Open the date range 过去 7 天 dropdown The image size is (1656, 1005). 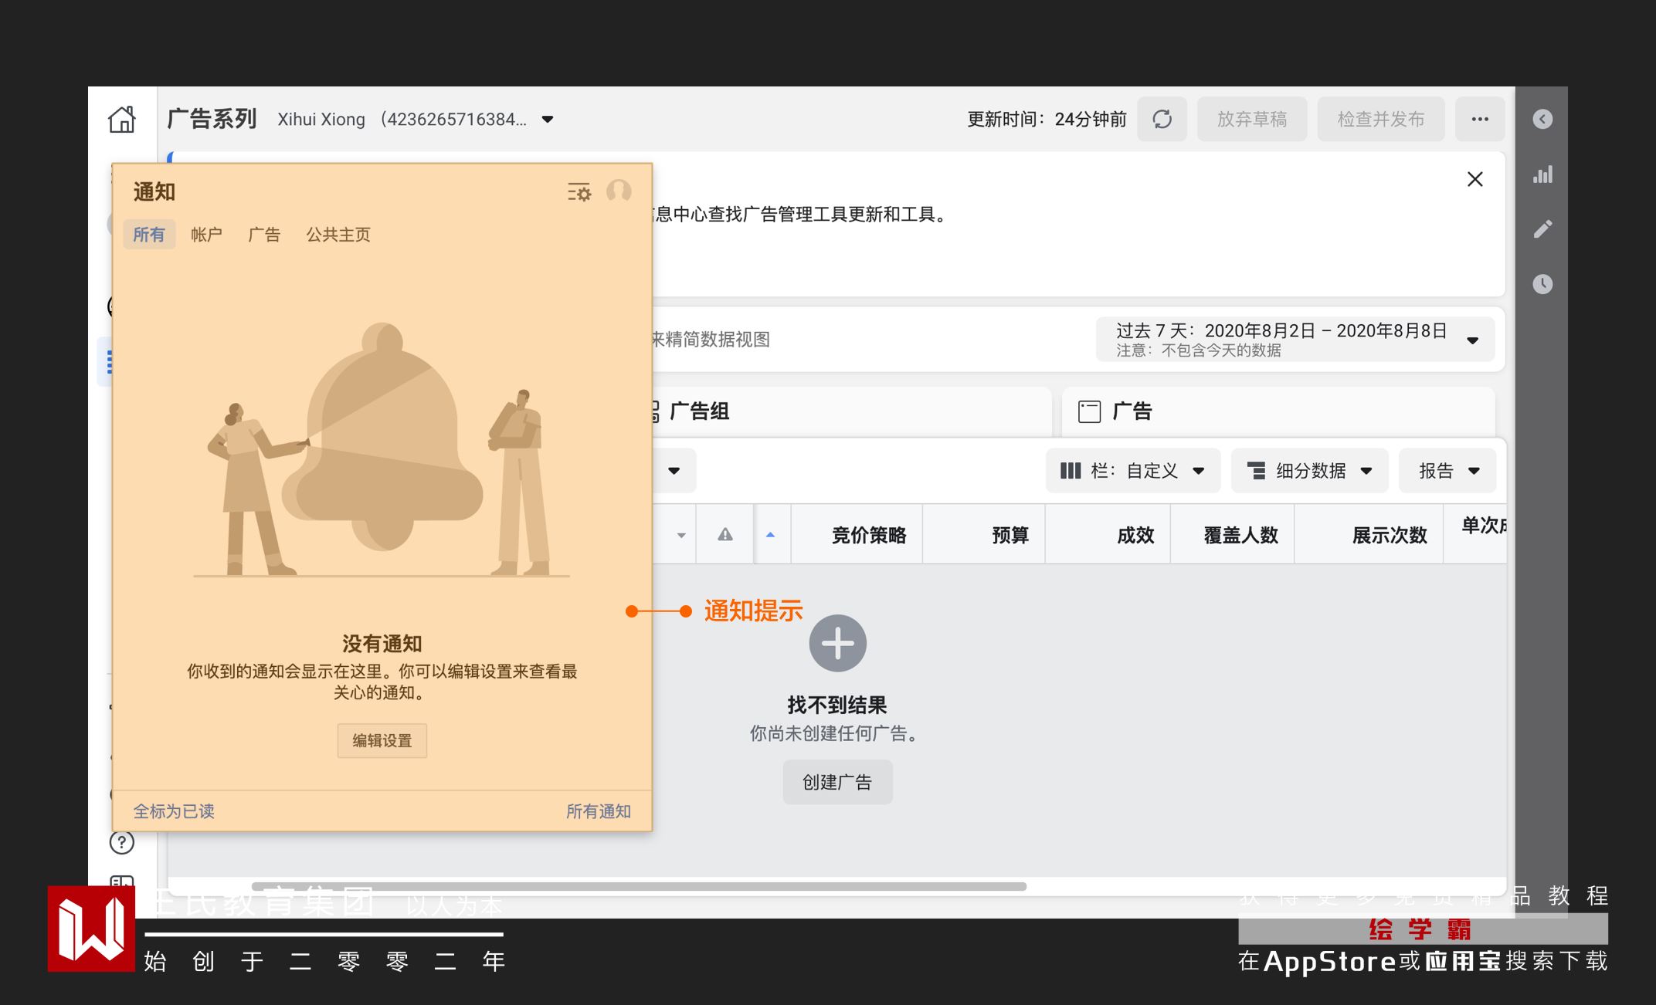click(x=1295, y=339)
